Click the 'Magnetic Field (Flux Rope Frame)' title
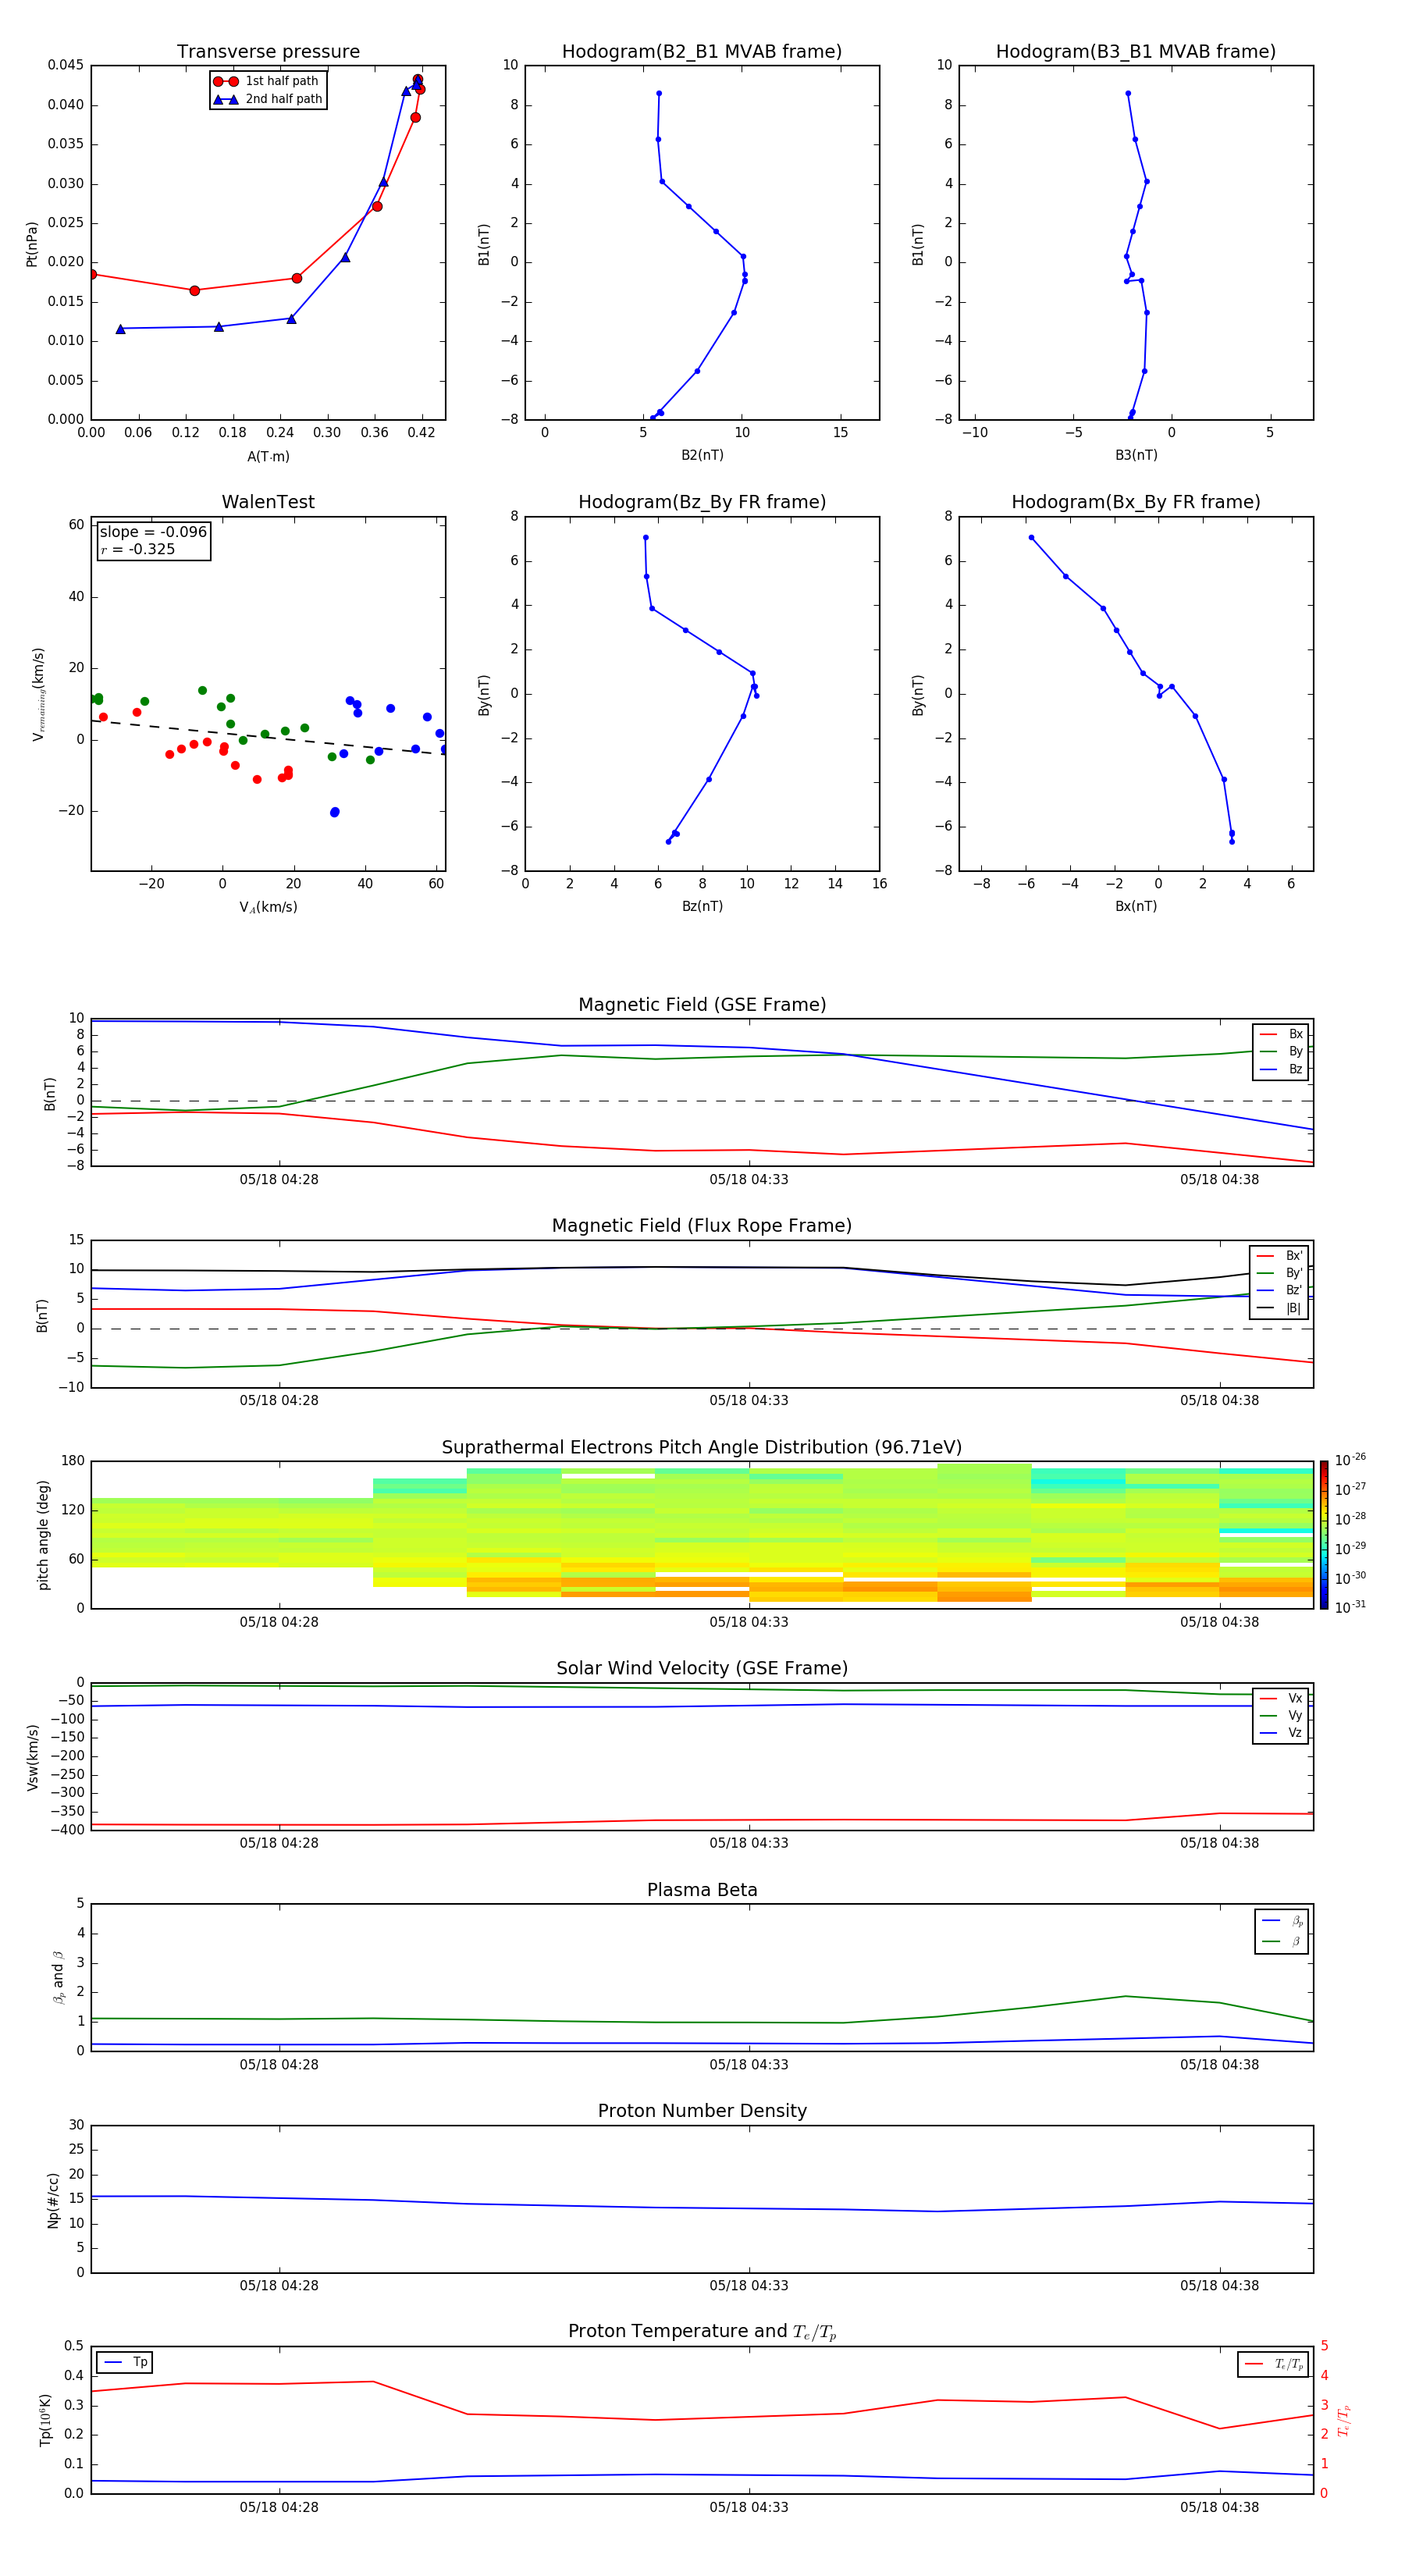This screenshot has height=2576, width=1405. coord(702,1226)
